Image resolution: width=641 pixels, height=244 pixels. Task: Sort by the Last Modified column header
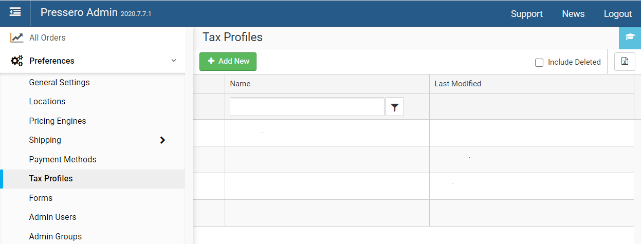[x=457, y=83]
